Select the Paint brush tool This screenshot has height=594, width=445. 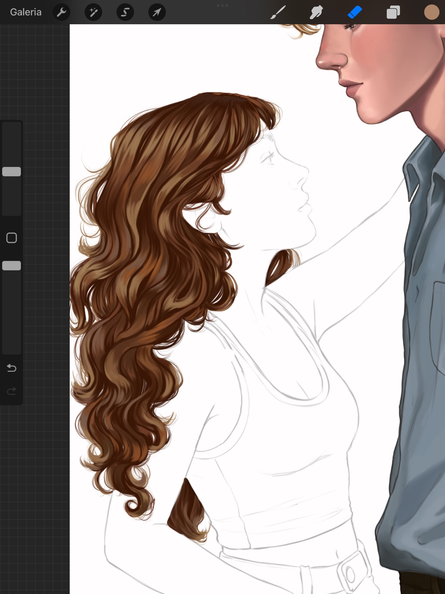pos(278,12)
